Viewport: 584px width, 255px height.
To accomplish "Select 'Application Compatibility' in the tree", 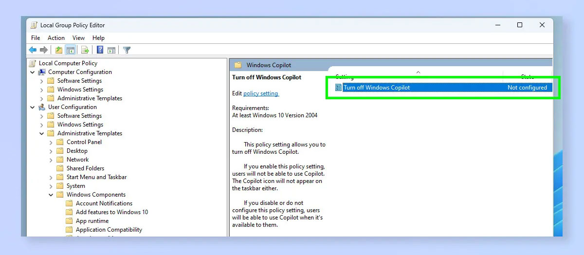I will (x=109, y=230).
